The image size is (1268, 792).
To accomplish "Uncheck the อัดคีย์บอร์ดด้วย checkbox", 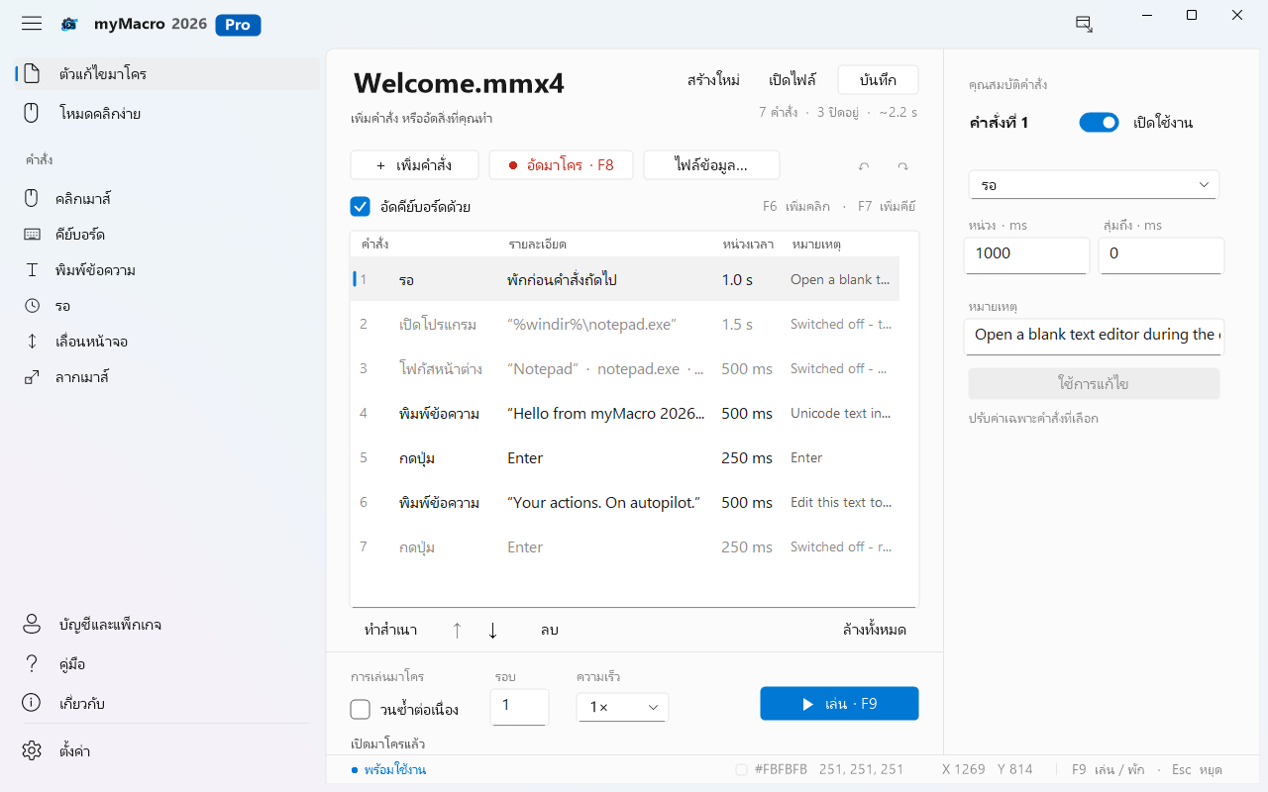I will coord(361,207).
